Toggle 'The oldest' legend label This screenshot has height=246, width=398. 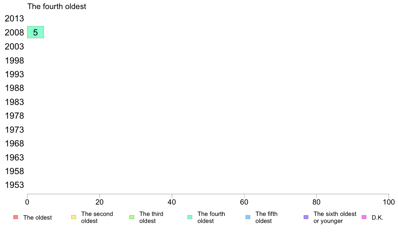[x=38, y=218]
